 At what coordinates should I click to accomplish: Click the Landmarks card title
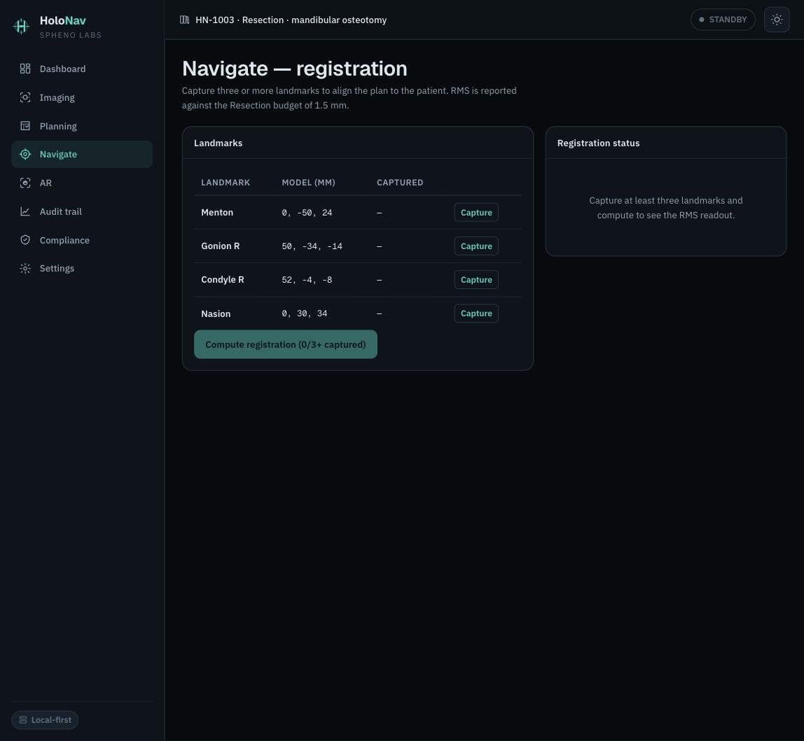pyautogui.click(x=218, y=143)
